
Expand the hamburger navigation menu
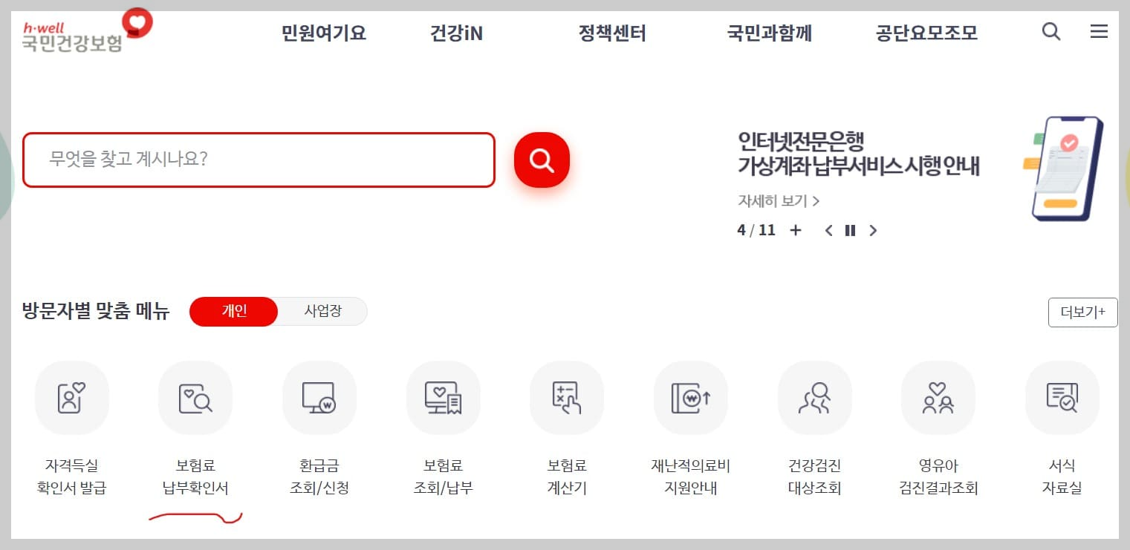1099,32
